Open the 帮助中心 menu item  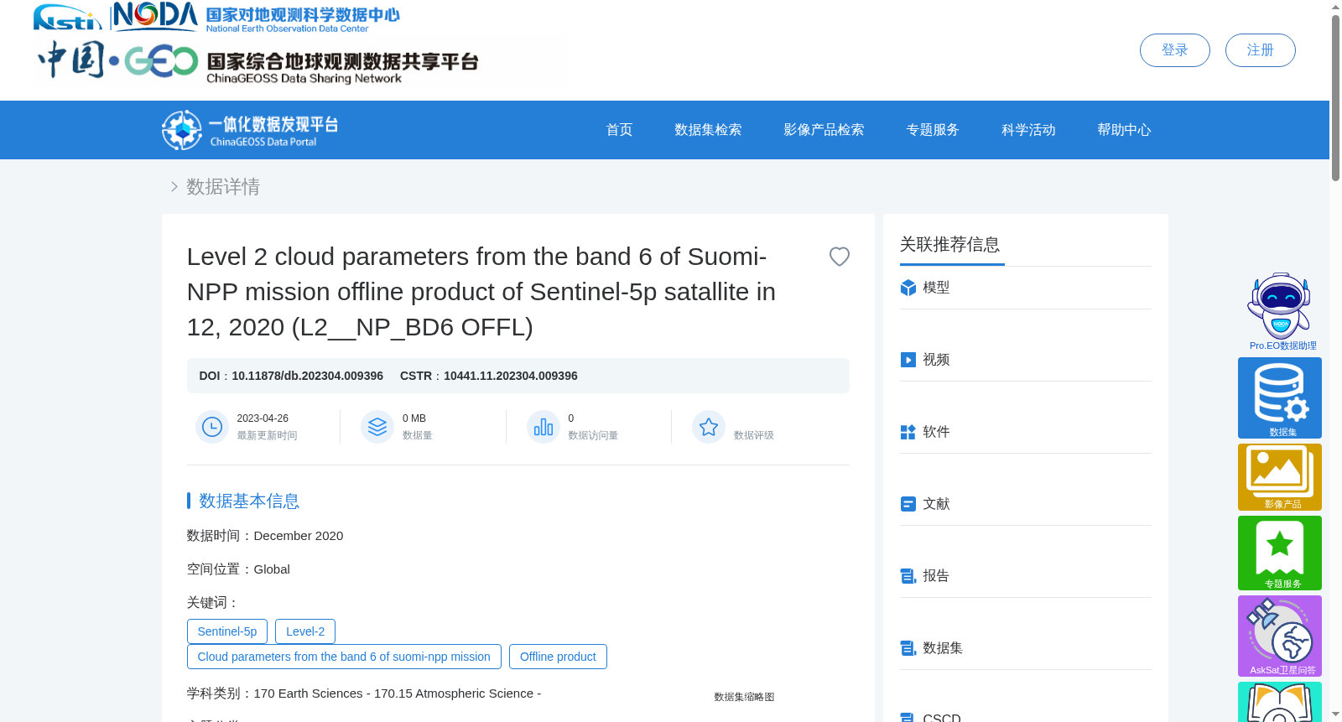(x=1124, y=130)
